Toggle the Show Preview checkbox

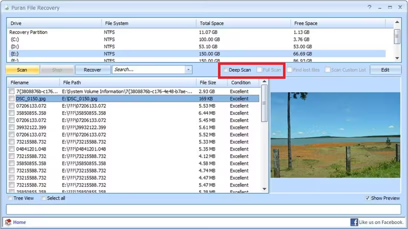[x=367, y=198]
